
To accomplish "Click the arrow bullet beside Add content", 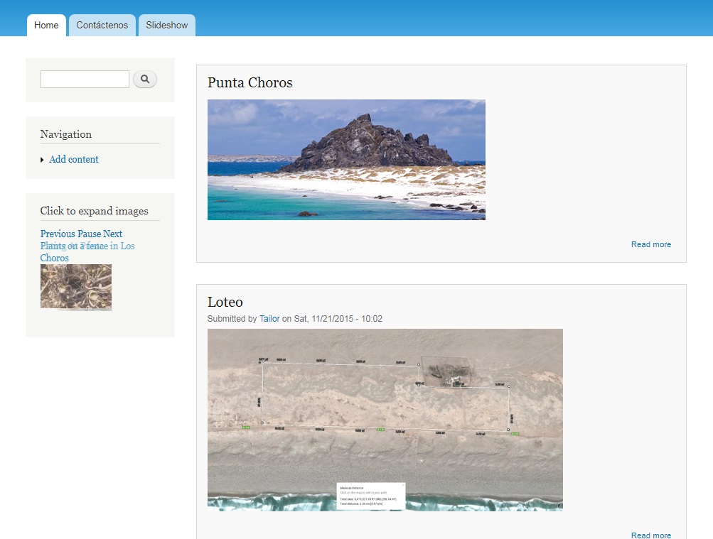I will (x=42, y=160).
